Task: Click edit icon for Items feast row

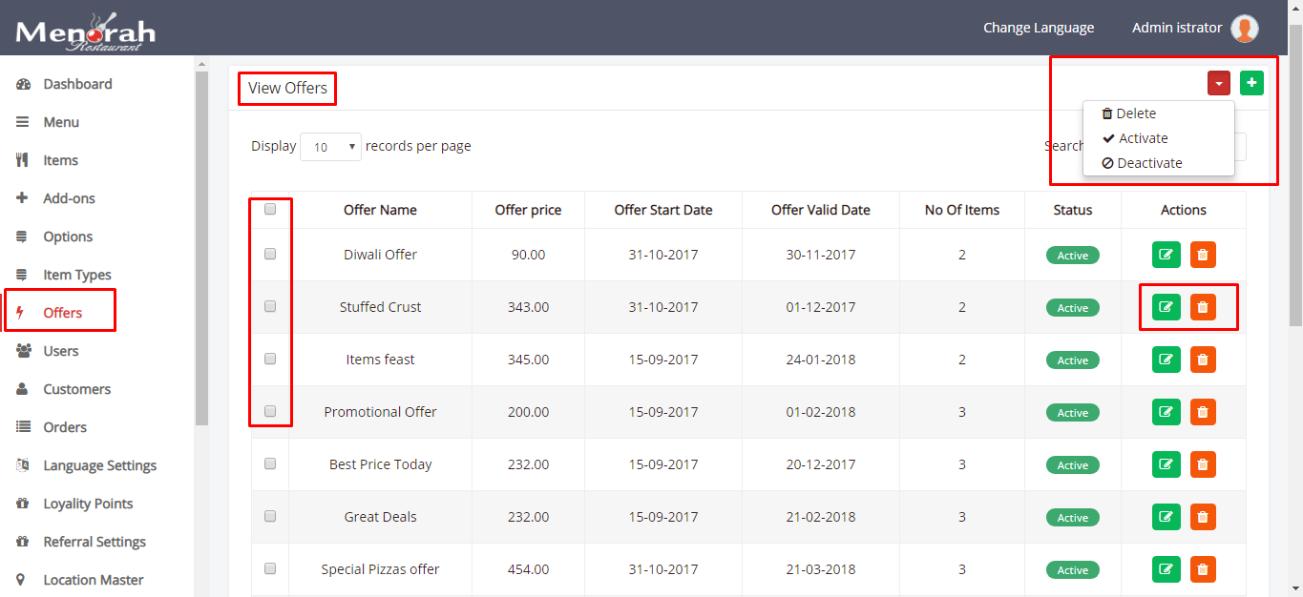Action: point(1166,360)
